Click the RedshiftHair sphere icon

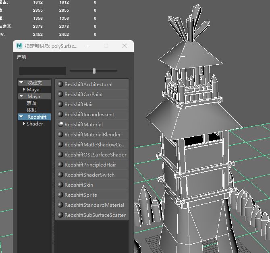tap(60, 104)
